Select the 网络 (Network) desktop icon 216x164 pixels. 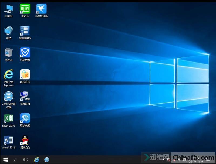[x=9, y=33]
